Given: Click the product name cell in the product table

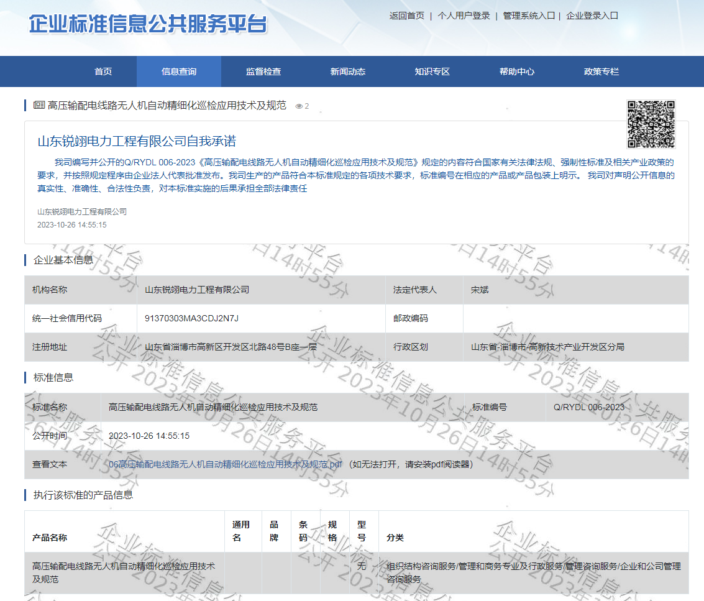Looking at the screenshot, I should [124, 572].
